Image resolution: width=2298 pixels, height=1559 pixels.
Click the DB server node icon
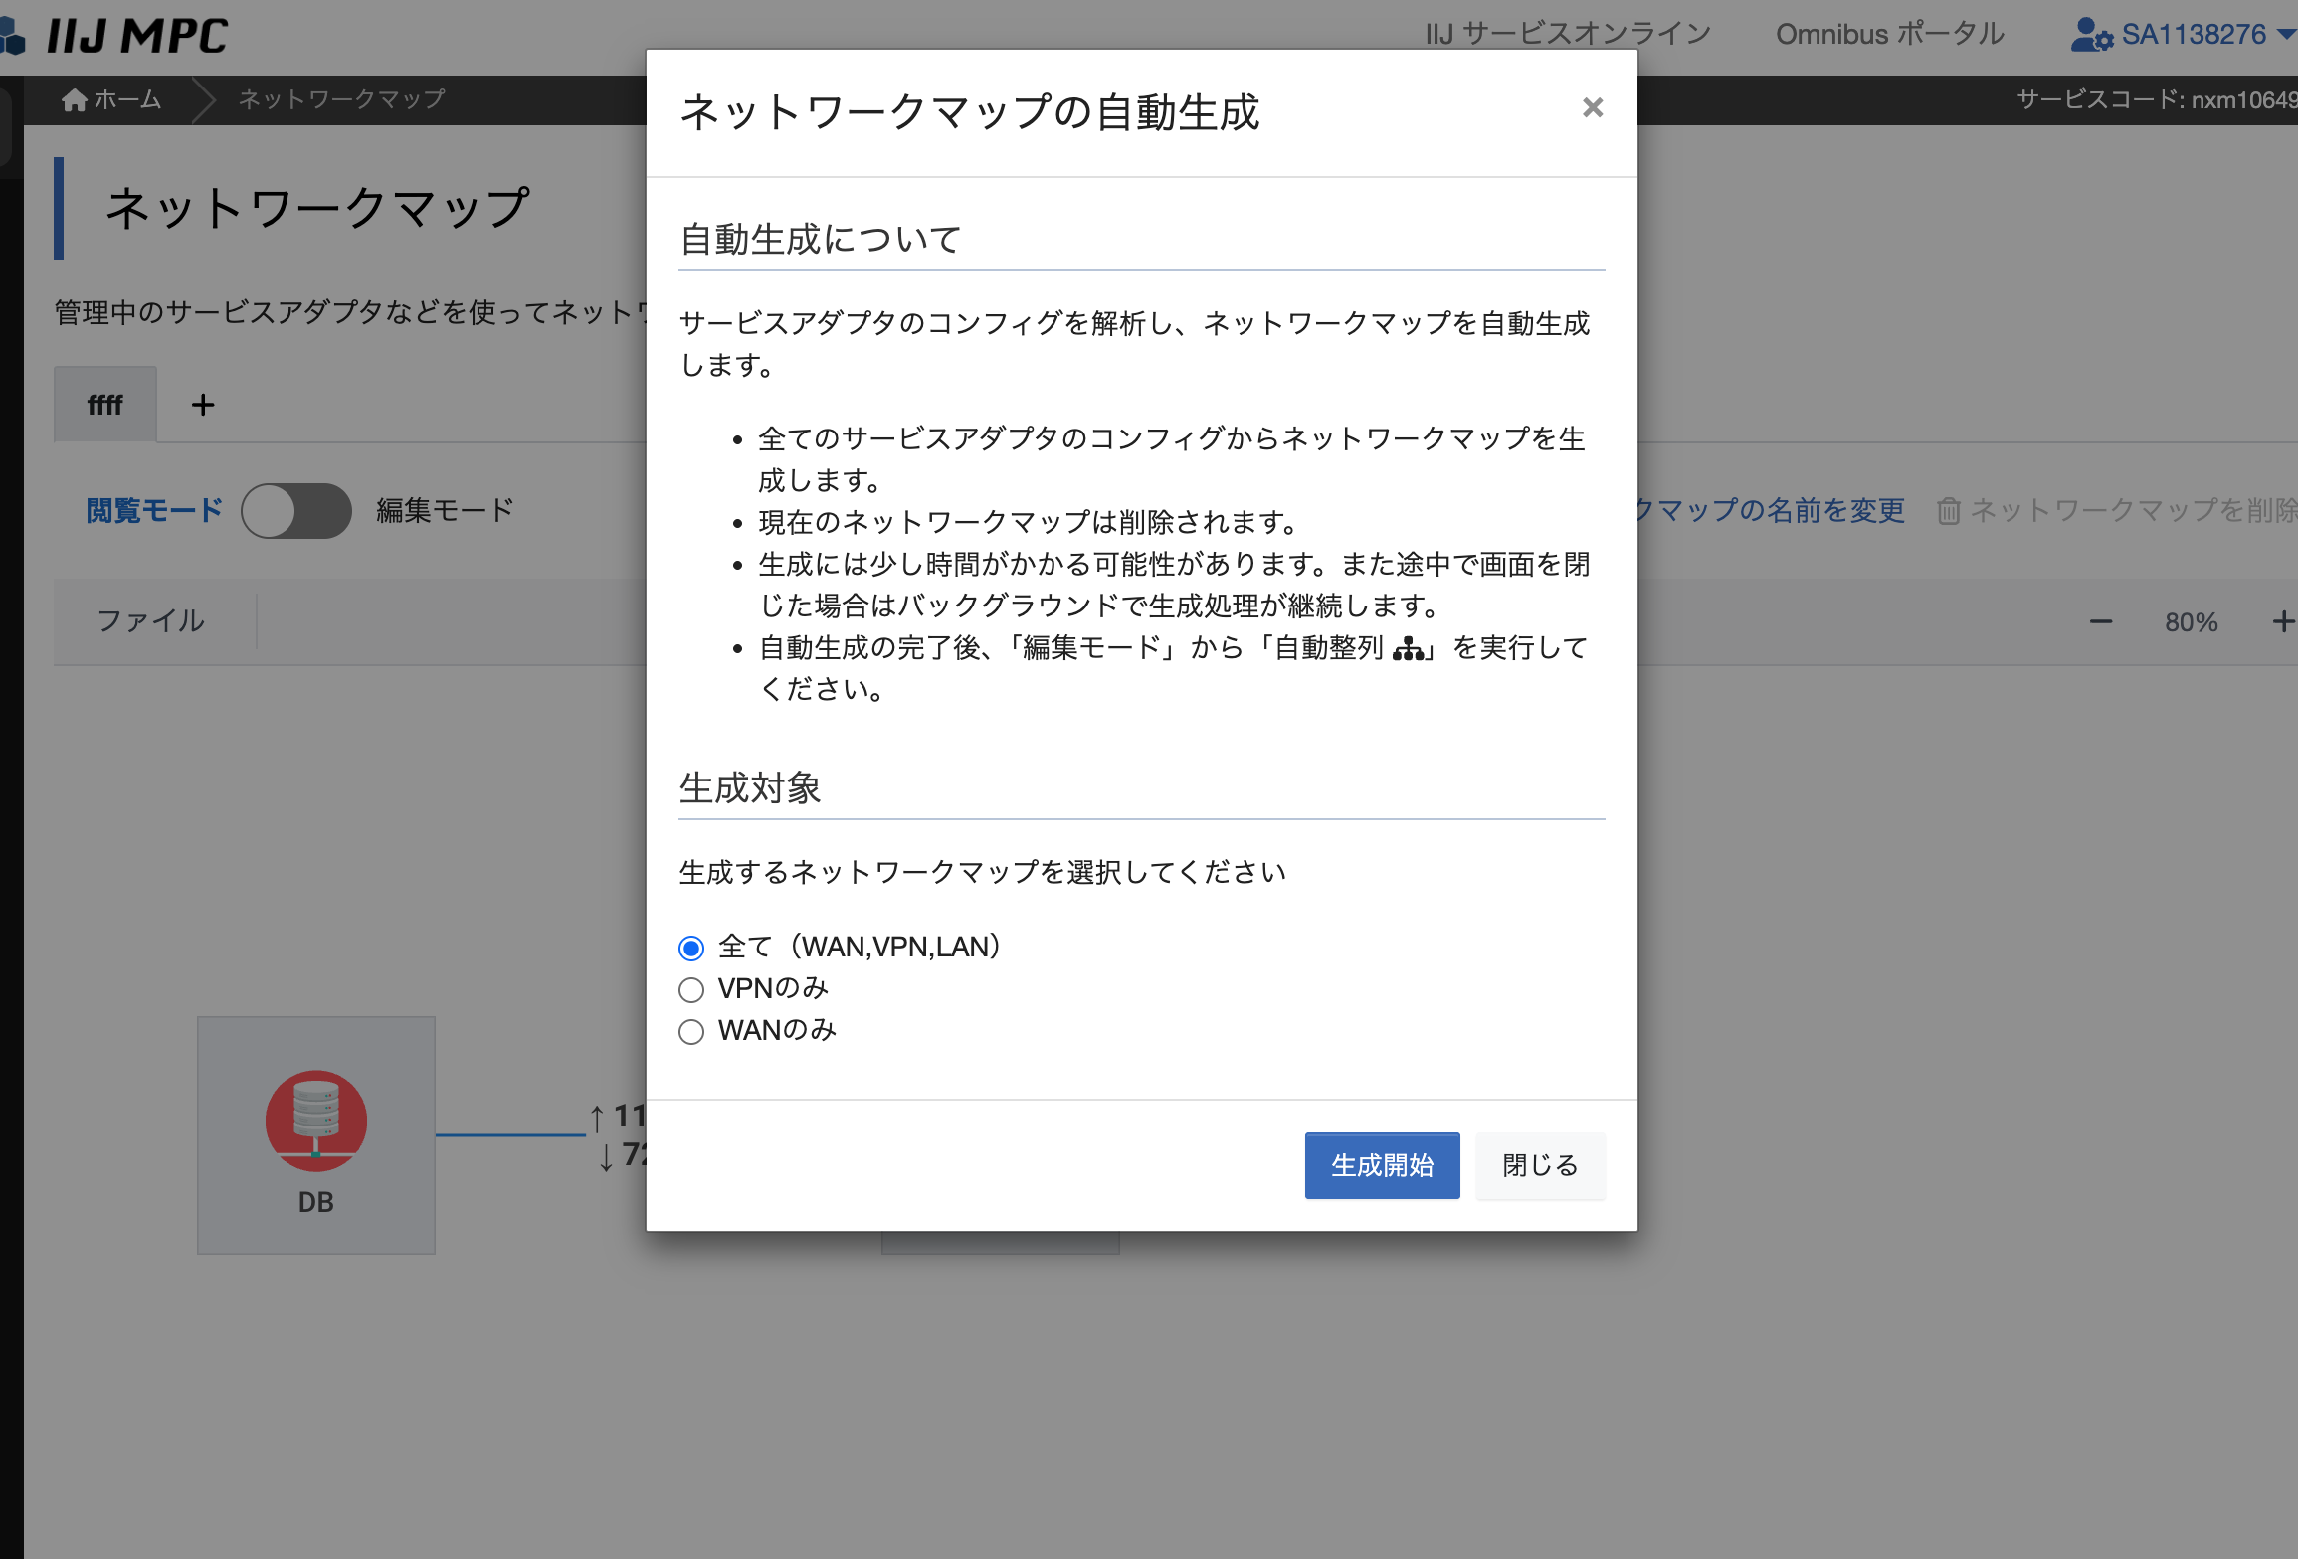[x=316, y=1121]
